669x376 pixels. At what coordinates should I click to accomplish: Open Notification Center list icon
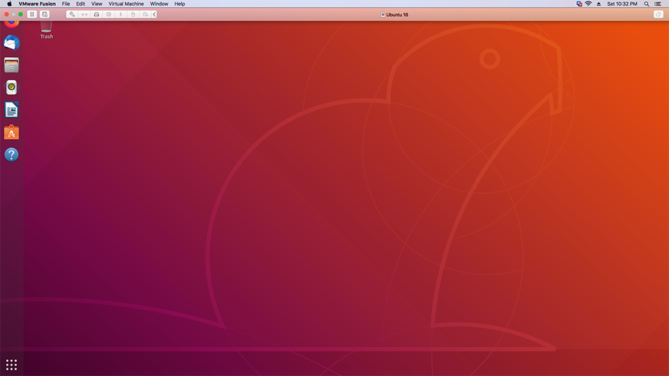click(x=658, y=4)
